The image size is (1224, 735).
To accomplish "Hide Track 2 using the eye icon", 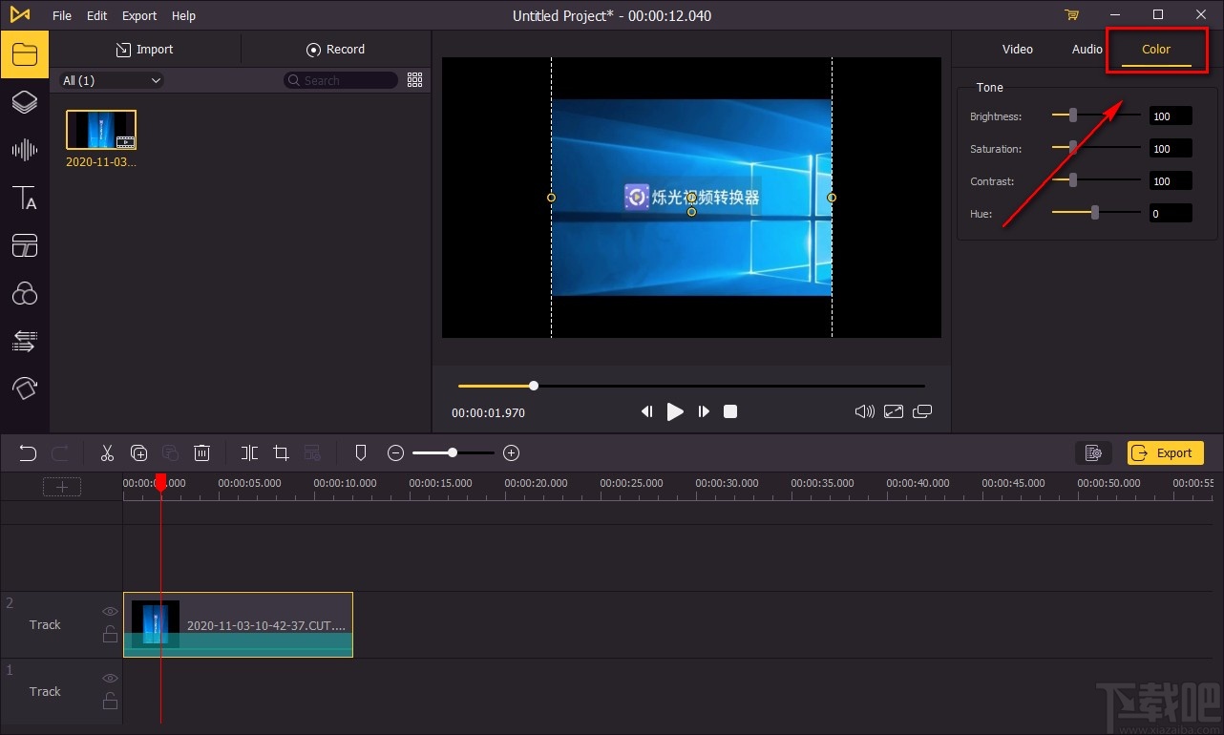I will tap(110, 611).
